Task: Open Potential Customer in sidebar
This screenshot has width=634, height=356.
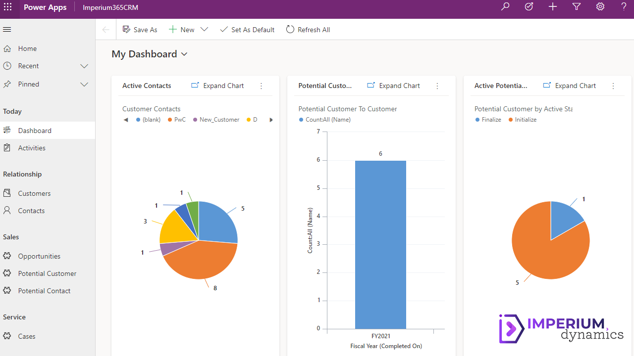Action: 48,273
